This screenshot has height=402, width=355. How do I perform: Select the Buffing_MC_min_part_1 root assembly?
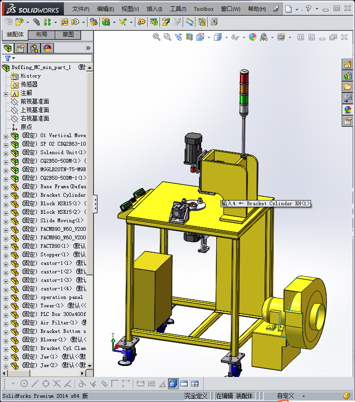41,67
